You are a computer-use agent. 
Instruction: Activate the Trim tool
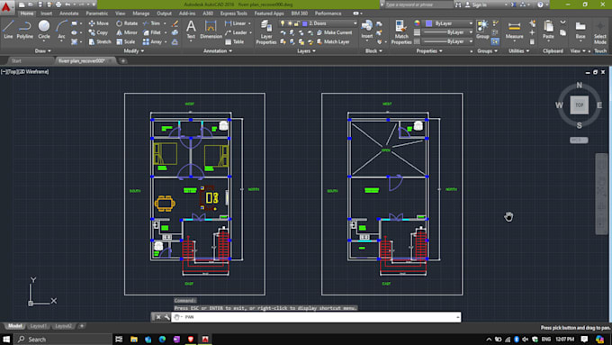click(151, 23)
